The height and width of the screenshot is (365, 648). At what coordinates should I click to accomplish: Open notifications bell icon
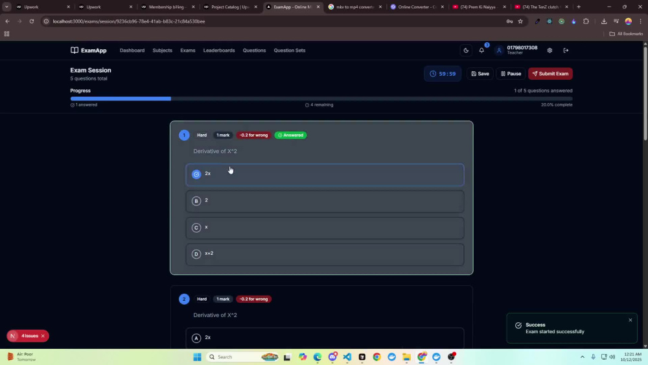point(481,51)
